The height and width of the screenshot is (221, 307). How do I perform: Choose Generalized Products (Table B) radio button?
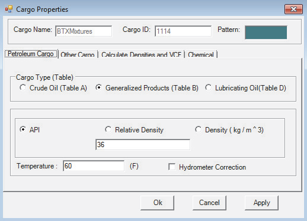[98, 87]
